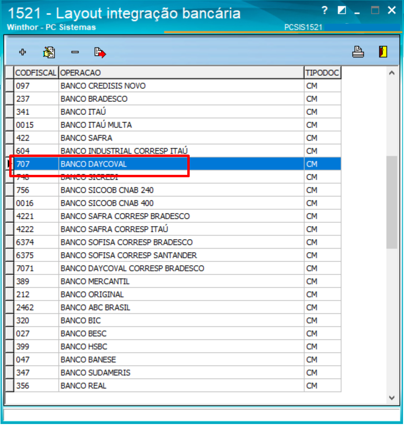404x425 pixels.
Task: Open help with the question mark icon
Action: [325, 11]
